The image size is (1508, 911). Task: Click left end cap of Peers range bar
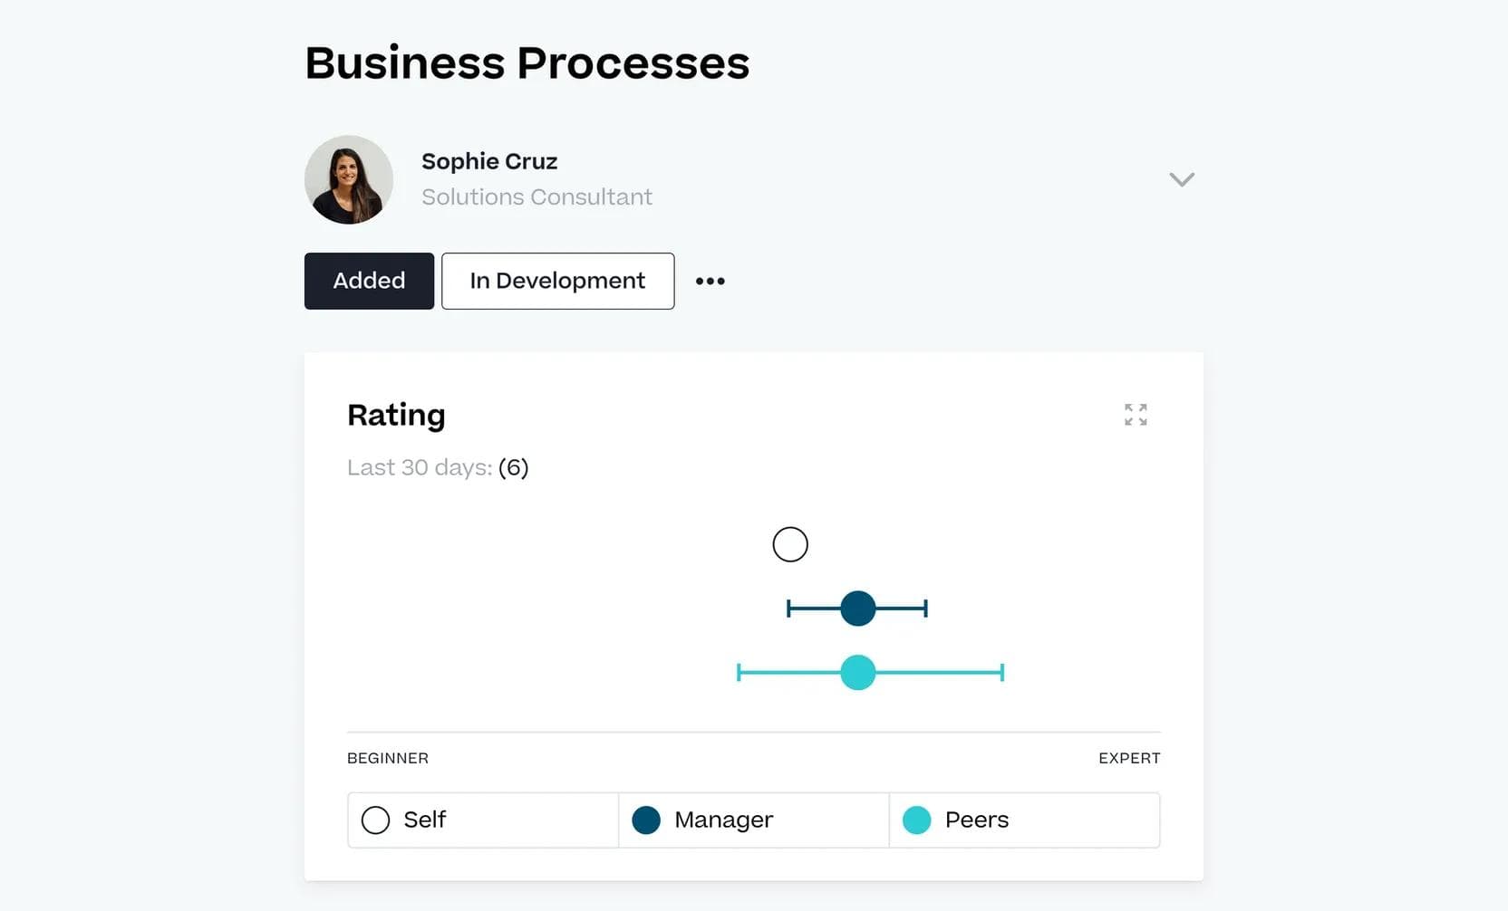tap(739, 673)
